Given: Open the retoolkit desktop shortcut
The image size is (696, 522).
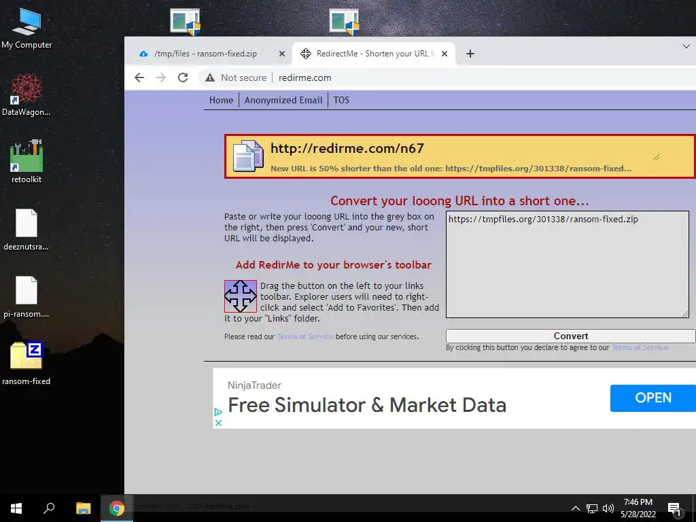Looking at the screenshot, I should pos(27,162).
